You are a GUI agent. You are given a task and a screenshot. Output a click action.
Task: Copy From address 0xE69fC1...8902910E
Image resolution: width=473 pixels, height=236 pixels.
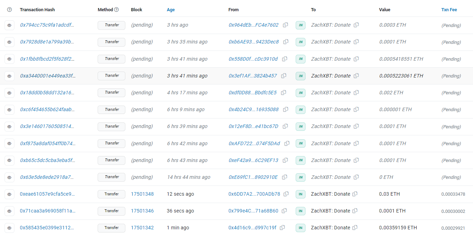(x=284, y=177)
